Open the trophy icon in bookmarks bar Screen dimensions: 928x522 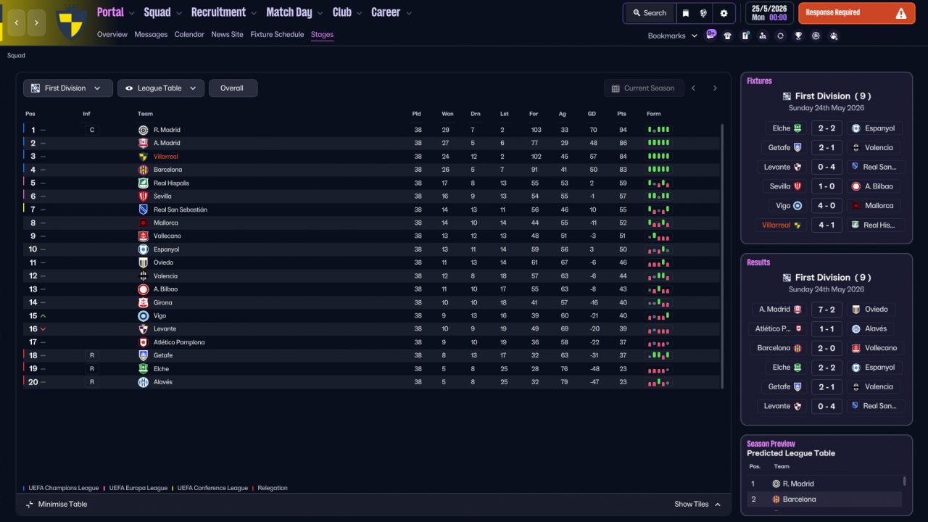798,36
